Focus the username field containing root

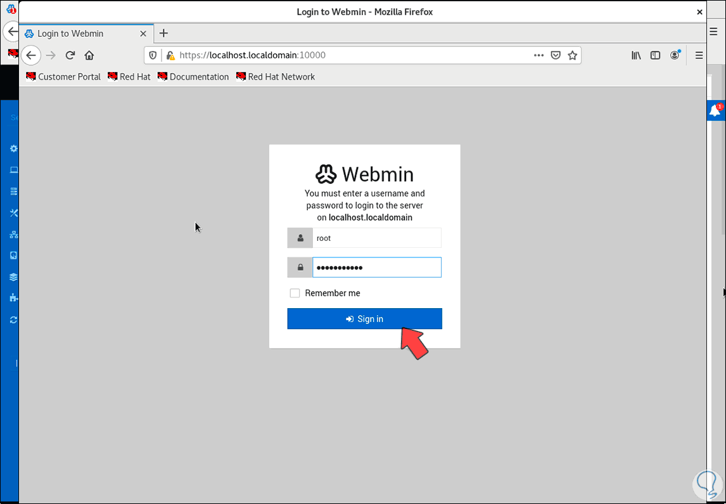[377, 238]
